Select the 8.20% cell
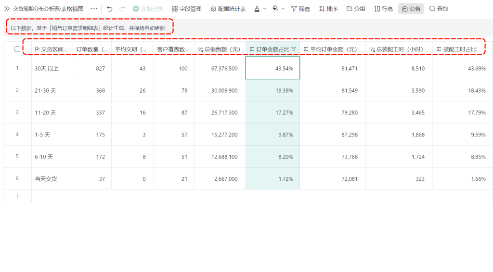The width and height of the screenshot is (493, 272). (x=272, y=157)
